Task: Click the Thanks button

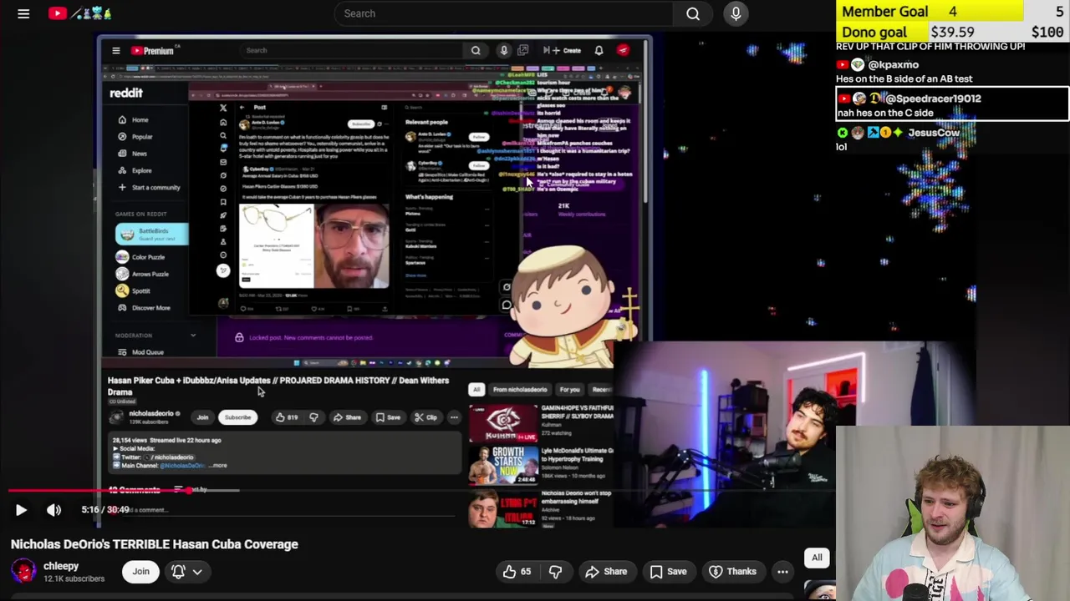Action: tap(732, 572)
